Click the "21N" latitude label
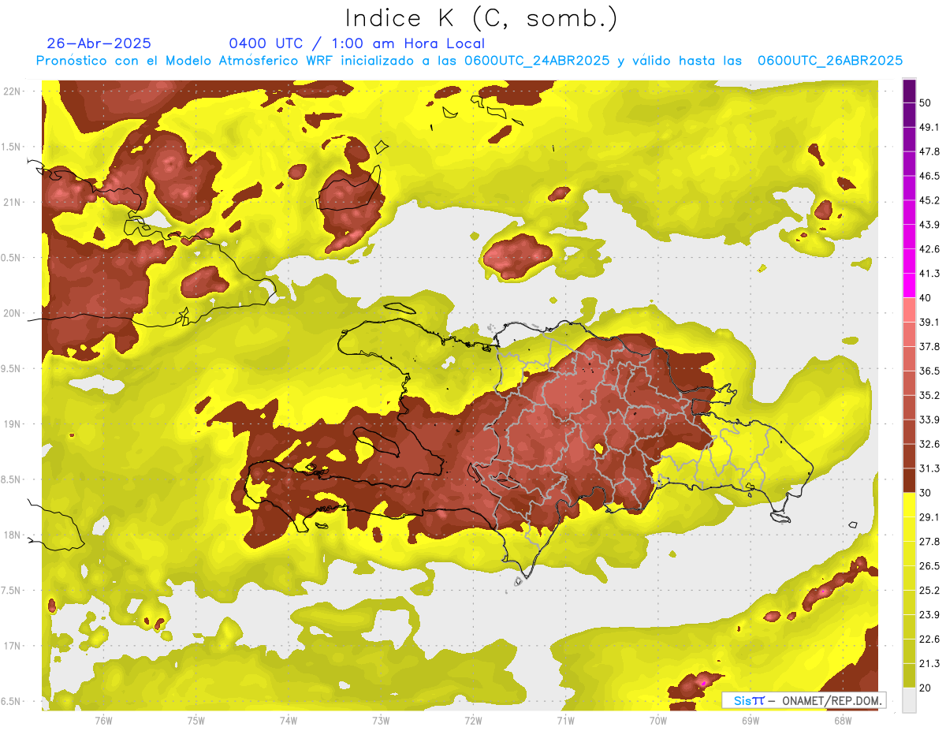 [12, 203]
